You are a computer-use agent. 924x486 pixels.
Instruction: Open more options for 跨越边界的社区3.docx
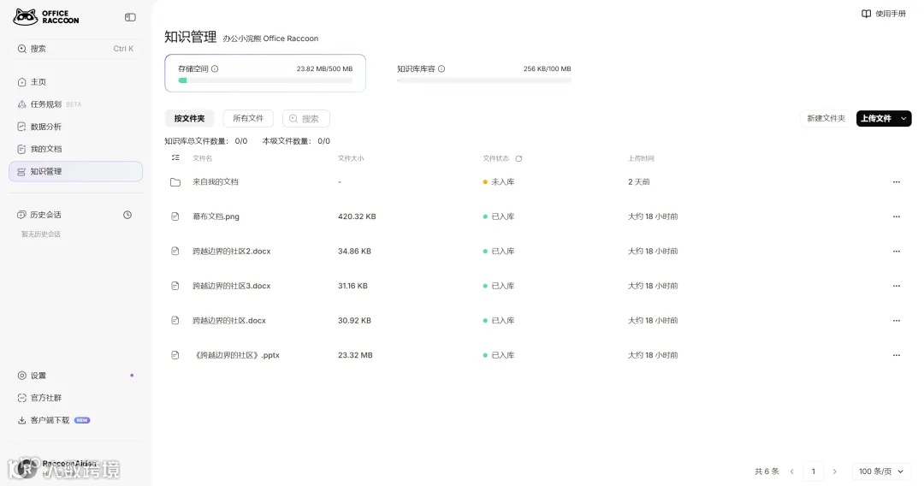click(897, 286)
